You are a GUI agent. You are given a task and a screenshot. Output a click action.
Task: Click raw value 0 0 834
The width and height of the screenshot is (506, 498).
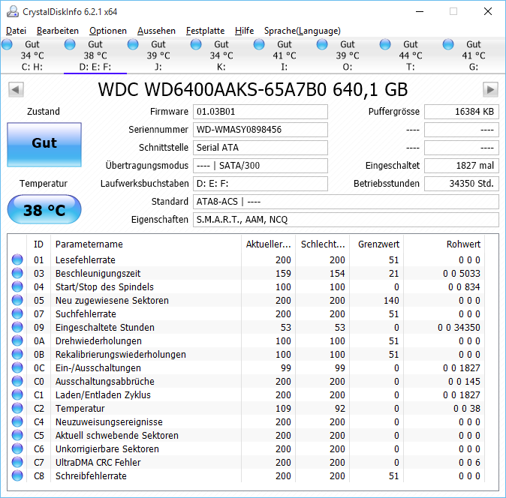pyautogui.click(x=464, y=286)
